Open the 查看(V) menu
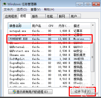 [x=36, y=10]
